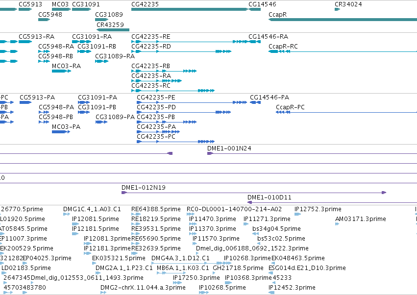Select BAC clone DME1-010D11

point(332,202)
